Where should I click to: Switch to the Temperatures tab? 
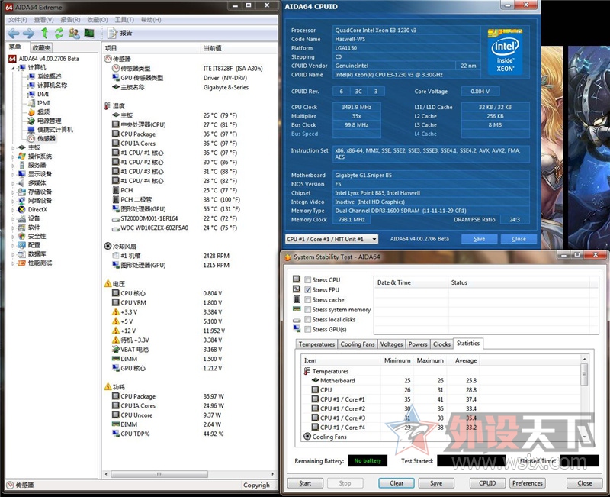pyautogui.click(x=316, y=344)
